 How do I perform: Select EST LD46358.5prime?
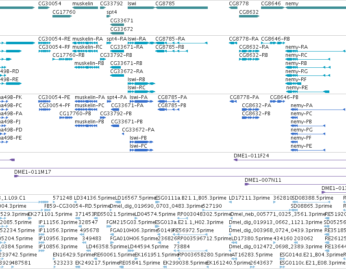107,247
